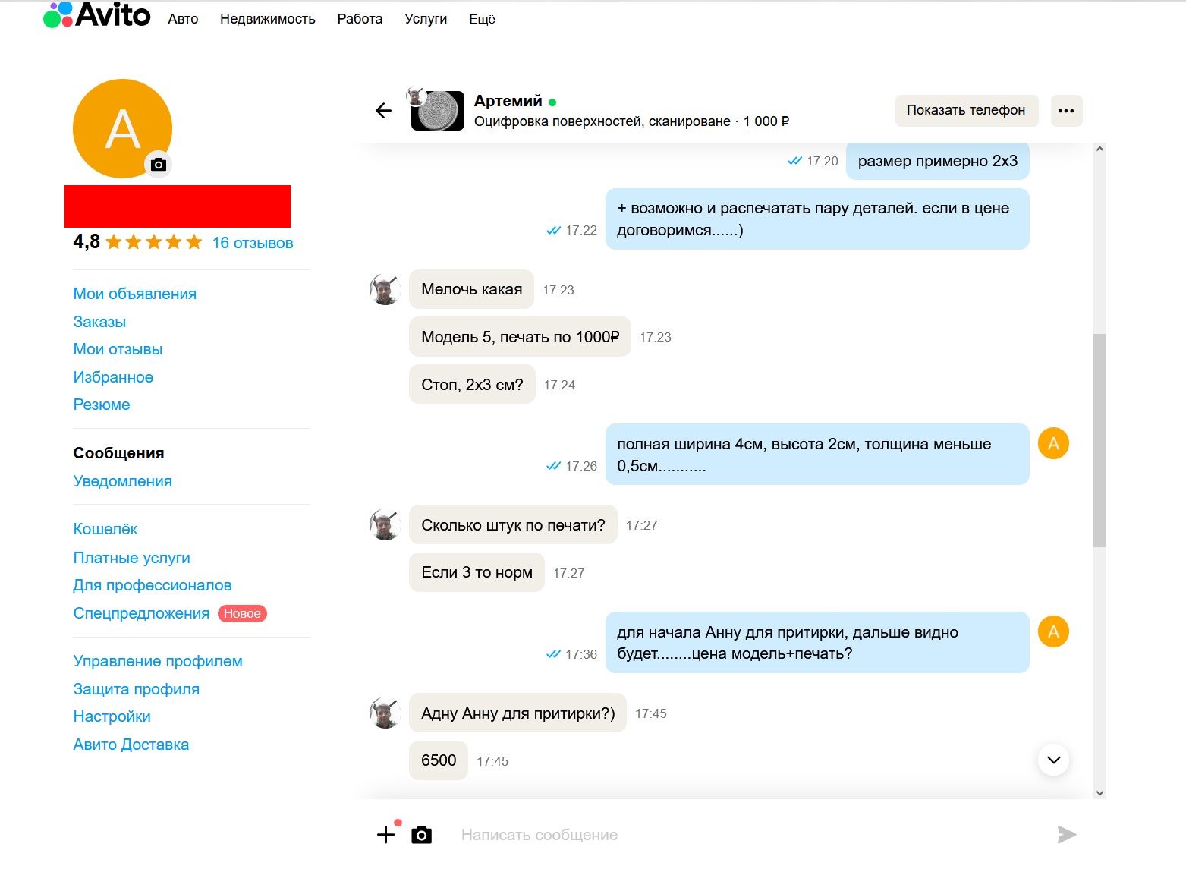This screenshot has height=891, width=1186.
Task: Open the 16 отзывов link
Action: [252, 243]
